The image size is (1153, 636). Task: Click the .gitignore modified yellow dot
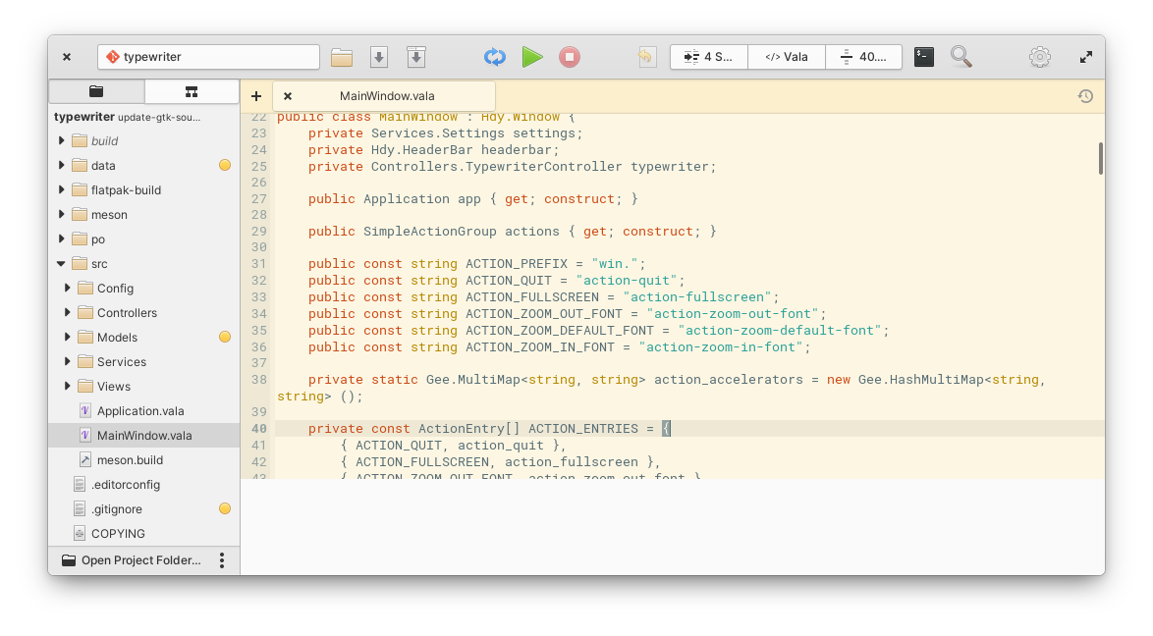pos(225,508)
